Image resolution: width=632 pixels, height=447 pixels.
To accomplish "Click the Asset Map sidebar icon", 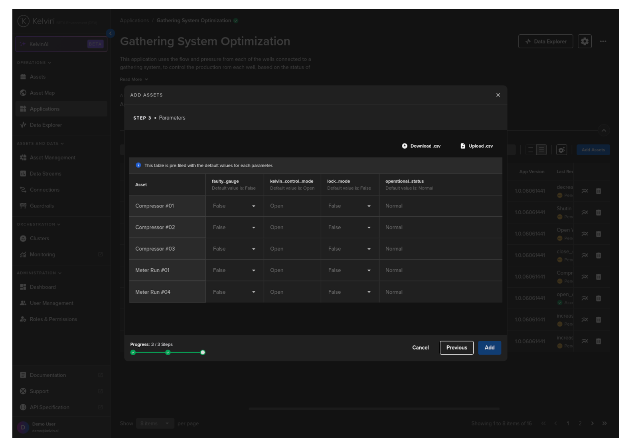I will point(23,93).
